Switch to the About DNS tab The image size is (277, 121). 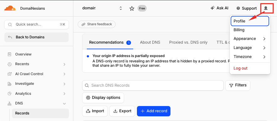(x=150, y=42)
